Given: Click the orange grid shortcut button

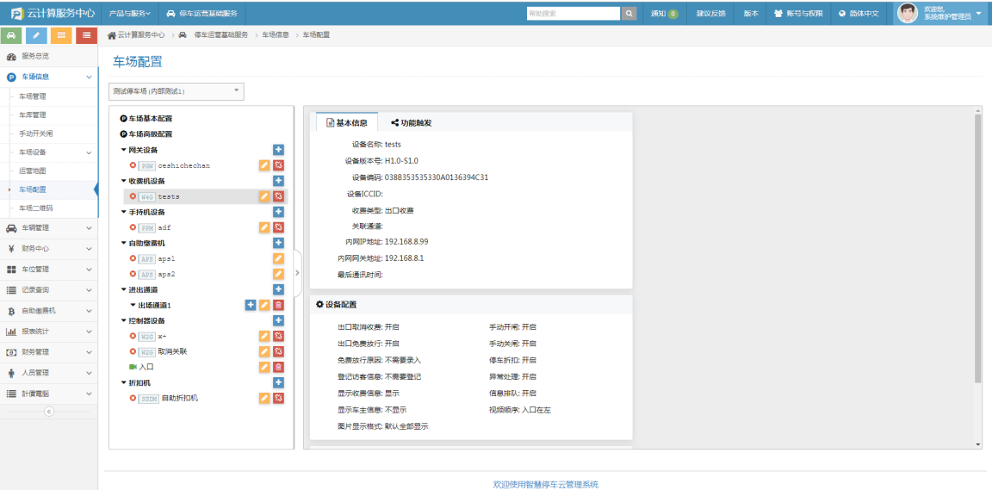Looking at the screenshot, I should 61,35.
